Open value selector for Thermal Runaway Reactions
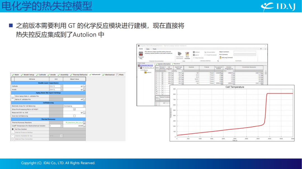 pos(84,123)
